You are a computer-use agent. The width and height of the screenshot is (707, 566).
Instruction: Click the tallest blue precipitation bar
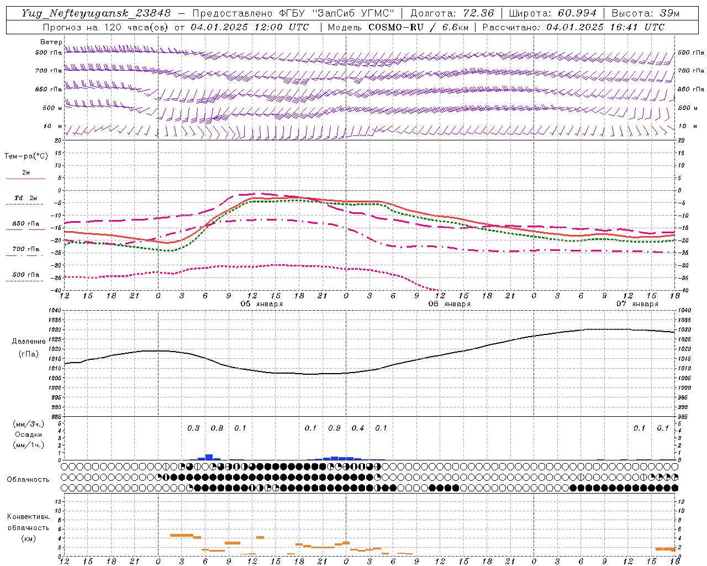pyautogui.click(x=209, y=457)
